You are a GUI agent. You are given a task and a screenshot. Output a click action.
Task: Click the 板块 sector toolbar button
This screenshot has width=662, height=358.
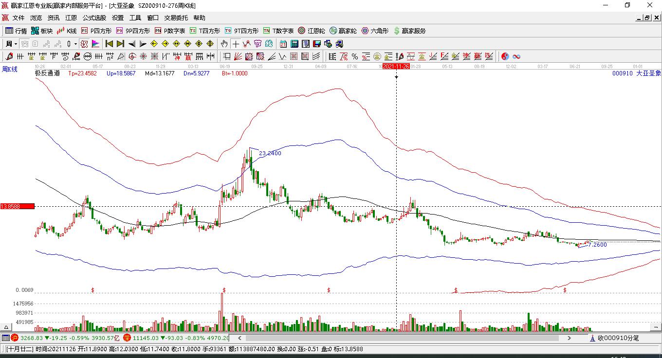click(x=42, y=31)
